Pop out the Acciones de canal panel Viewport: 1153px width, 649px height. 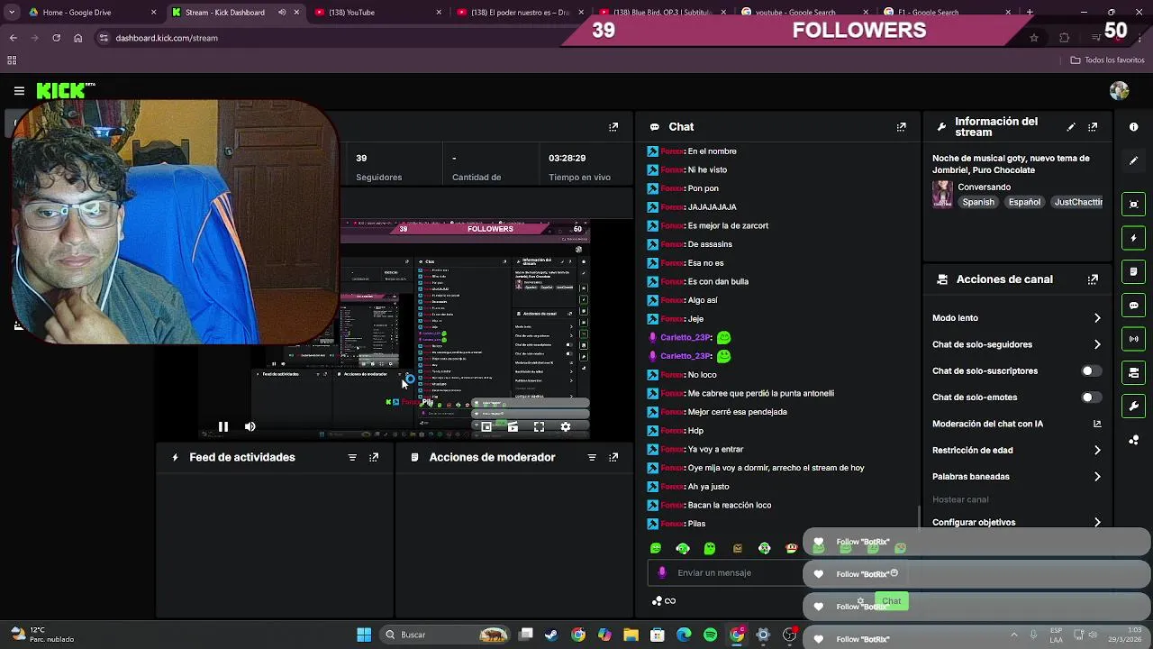(1093, 279)
